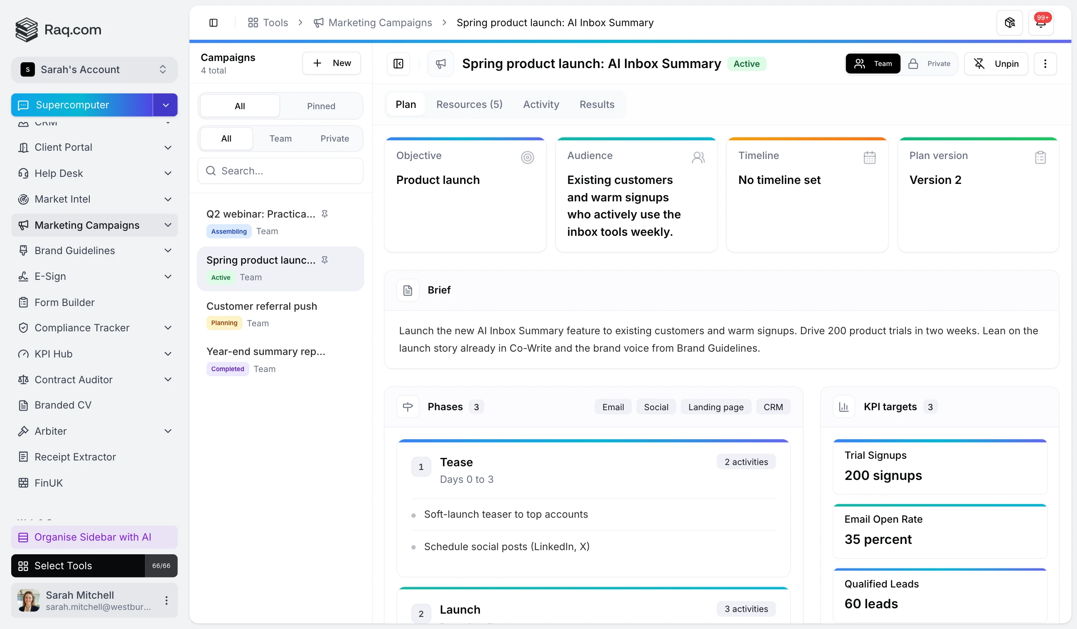Open the three-dot campaign options menu
1077x629 pixels.
coord(1045,64)
